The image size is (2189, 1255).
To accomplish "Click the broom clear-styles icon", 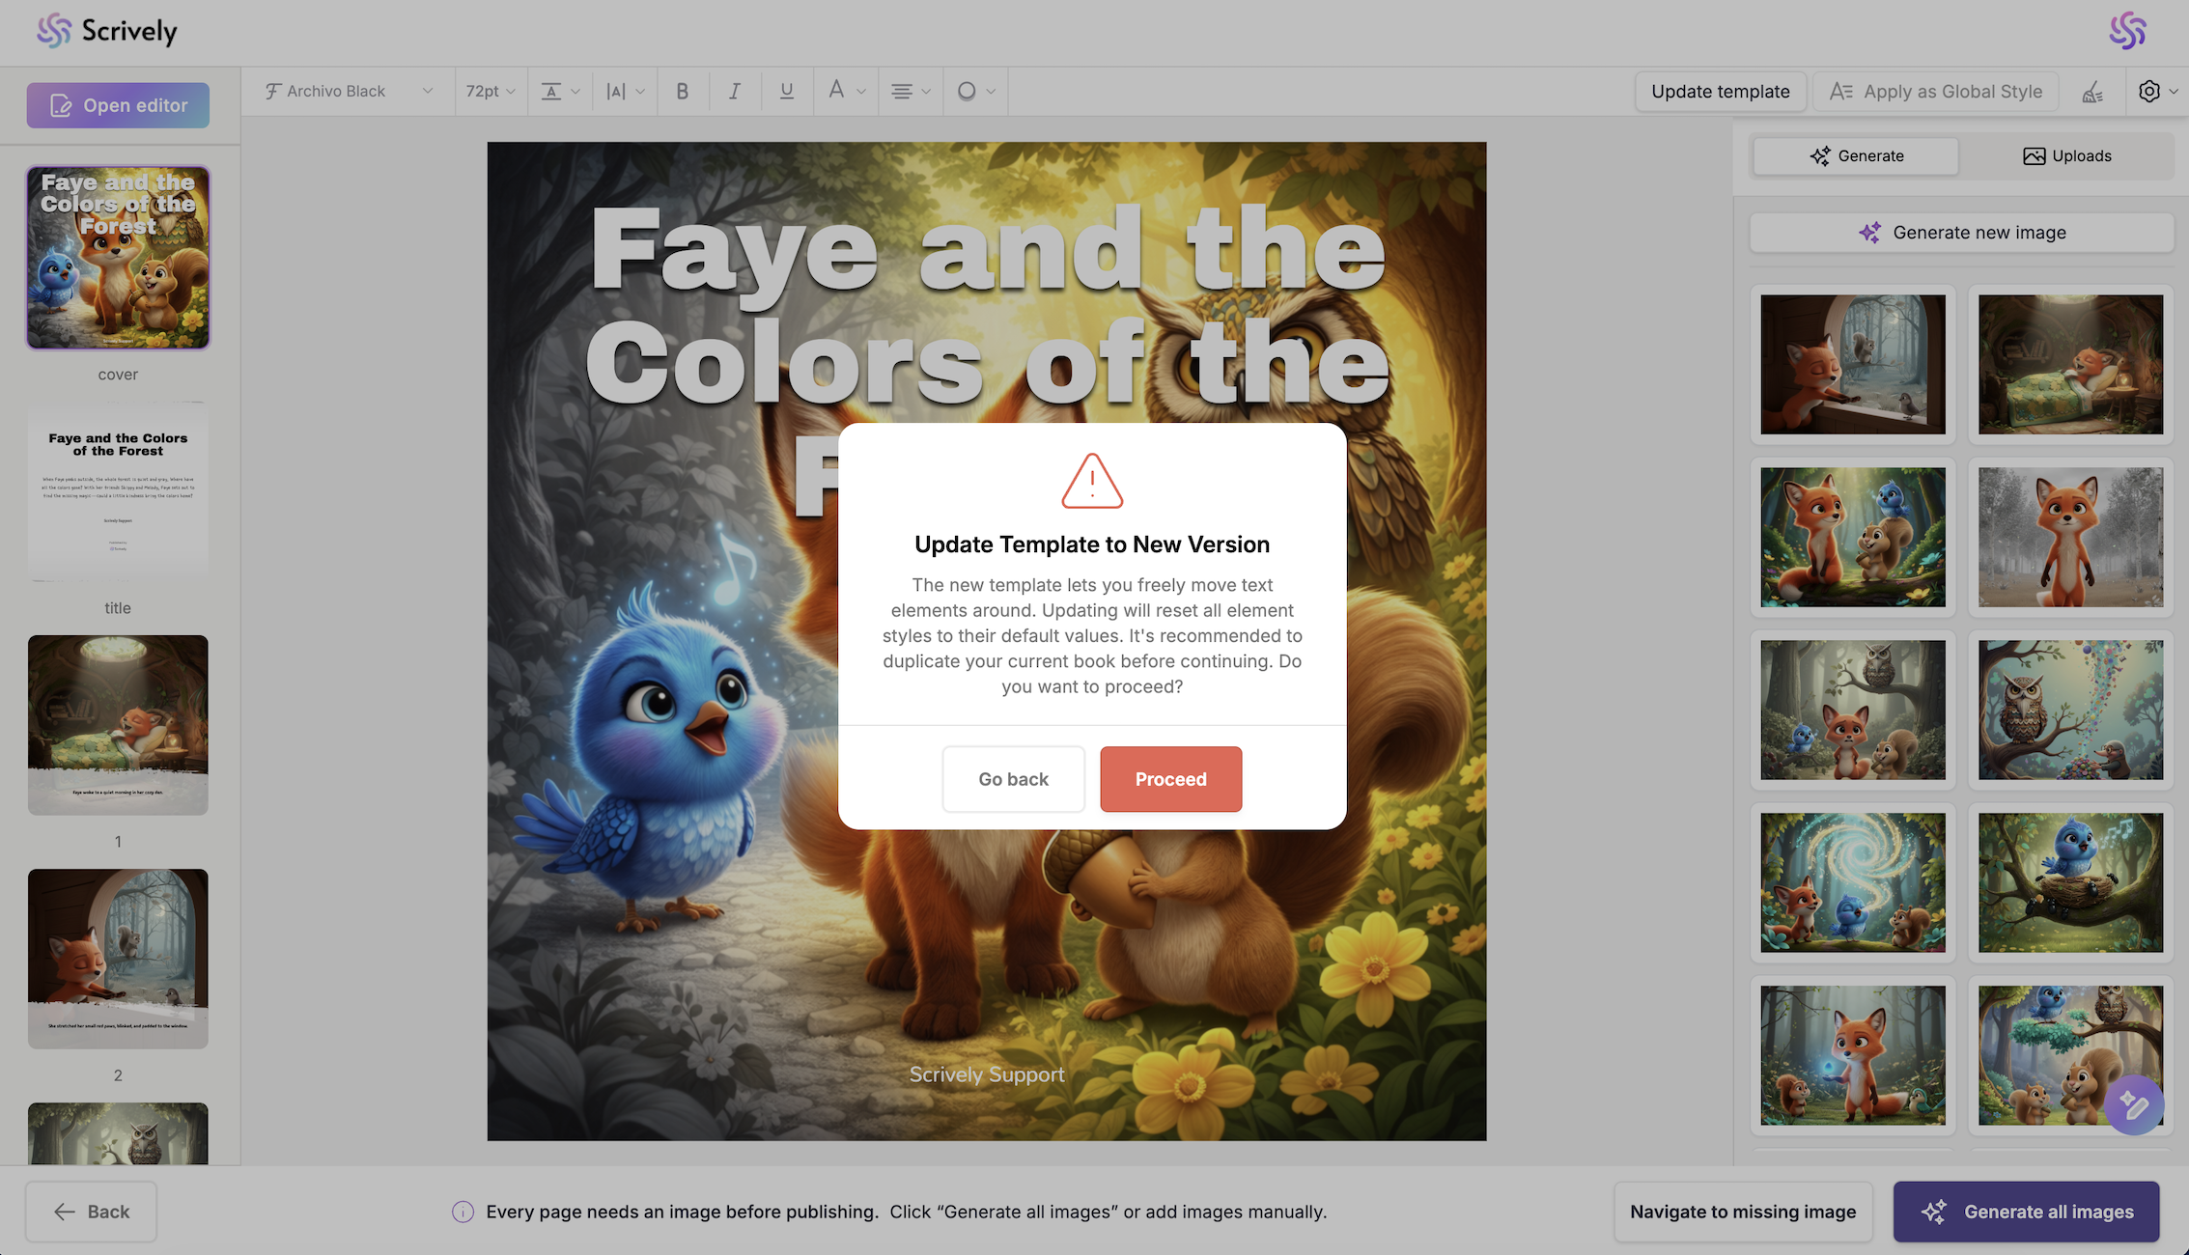I will coord(2092,92).
